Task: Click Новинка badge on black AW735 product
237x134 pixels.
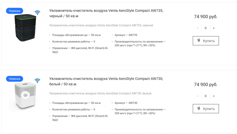Action: click(15, 11)
